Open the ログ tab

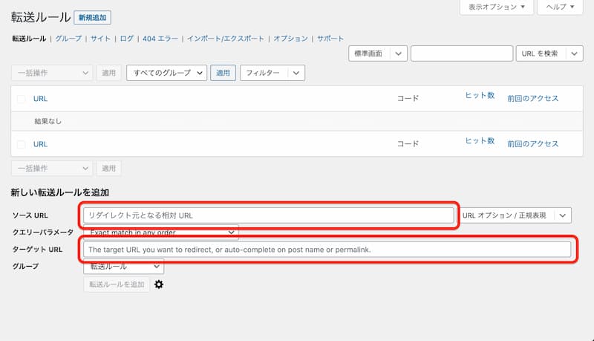[x=126, y=39]
